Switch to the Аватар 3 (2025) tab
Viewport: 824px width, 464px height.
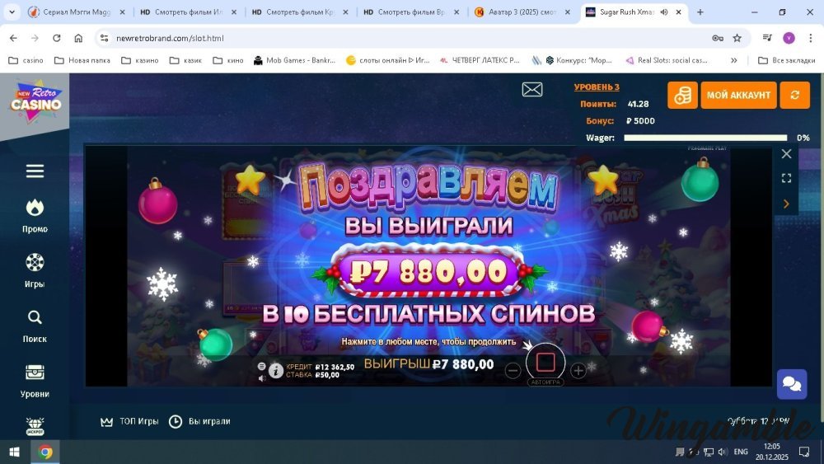point(522,12)
